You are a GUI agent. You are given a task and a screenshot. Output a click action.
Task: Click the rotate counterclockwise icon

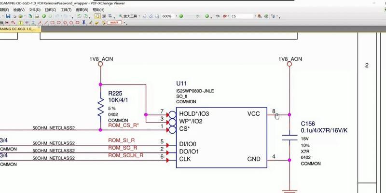(79, 16)
